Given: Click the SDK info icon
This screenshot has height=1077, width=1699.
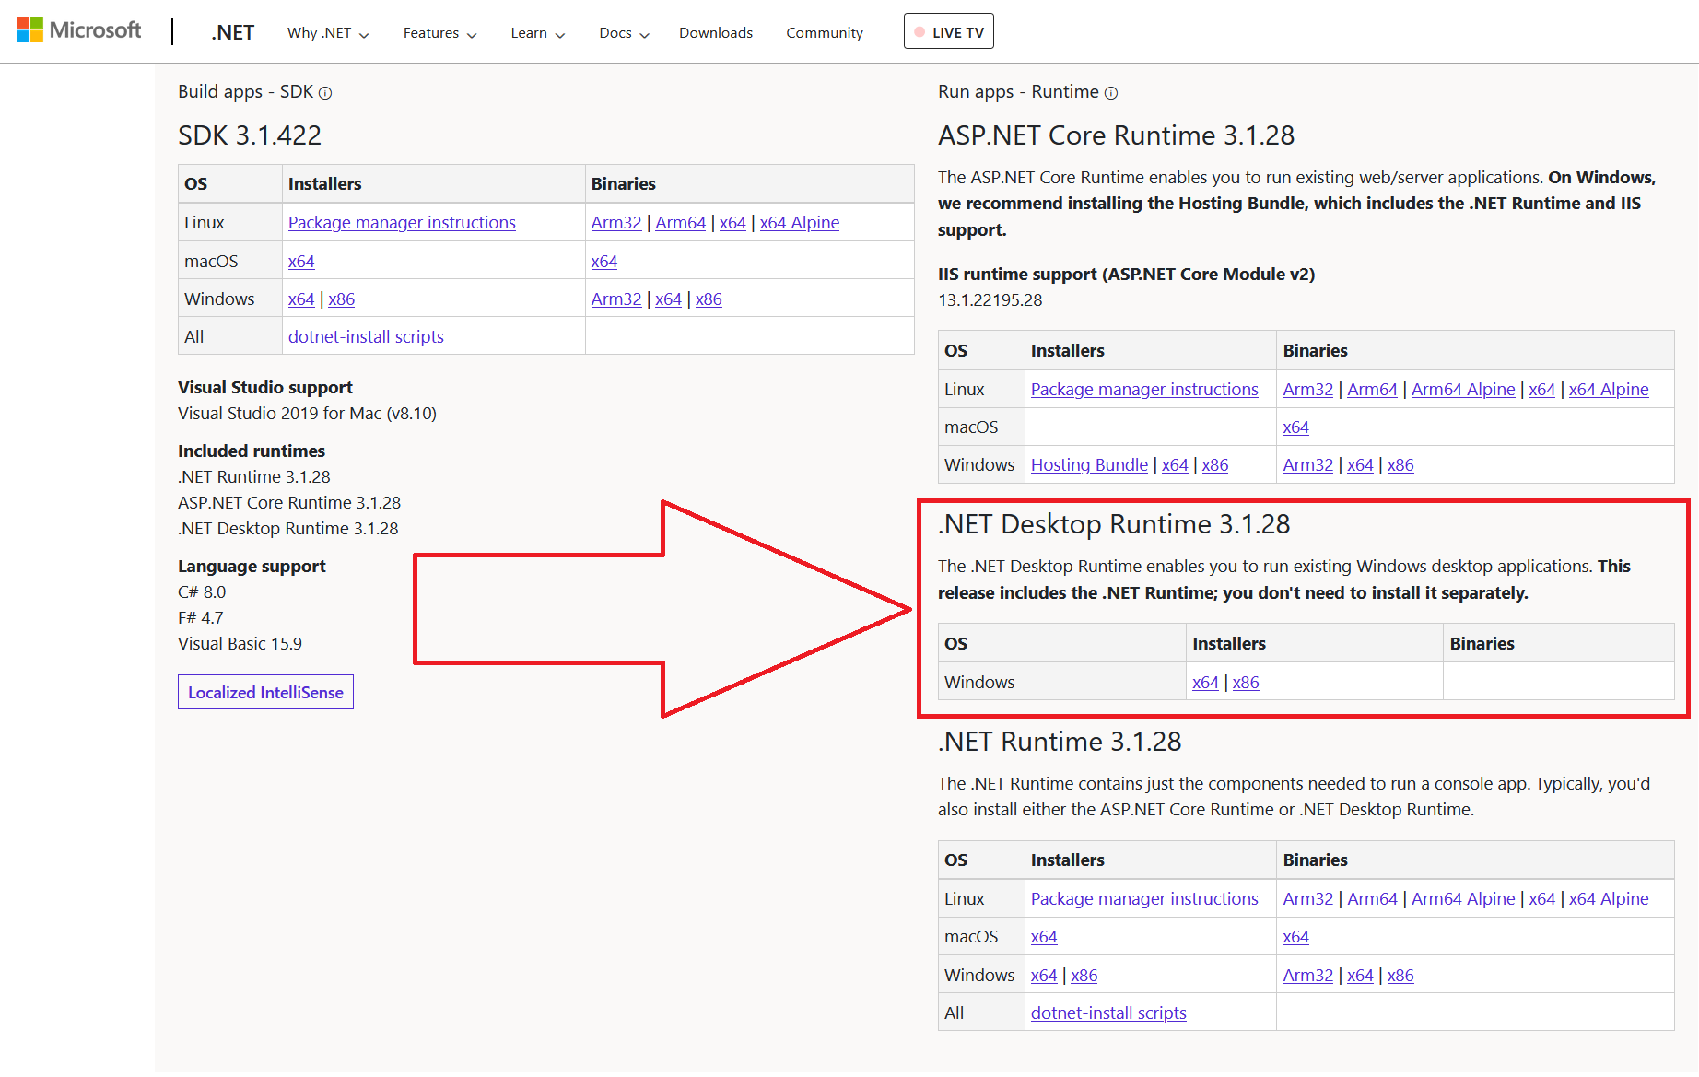Looking at the screenshot, I should [325, 93].
